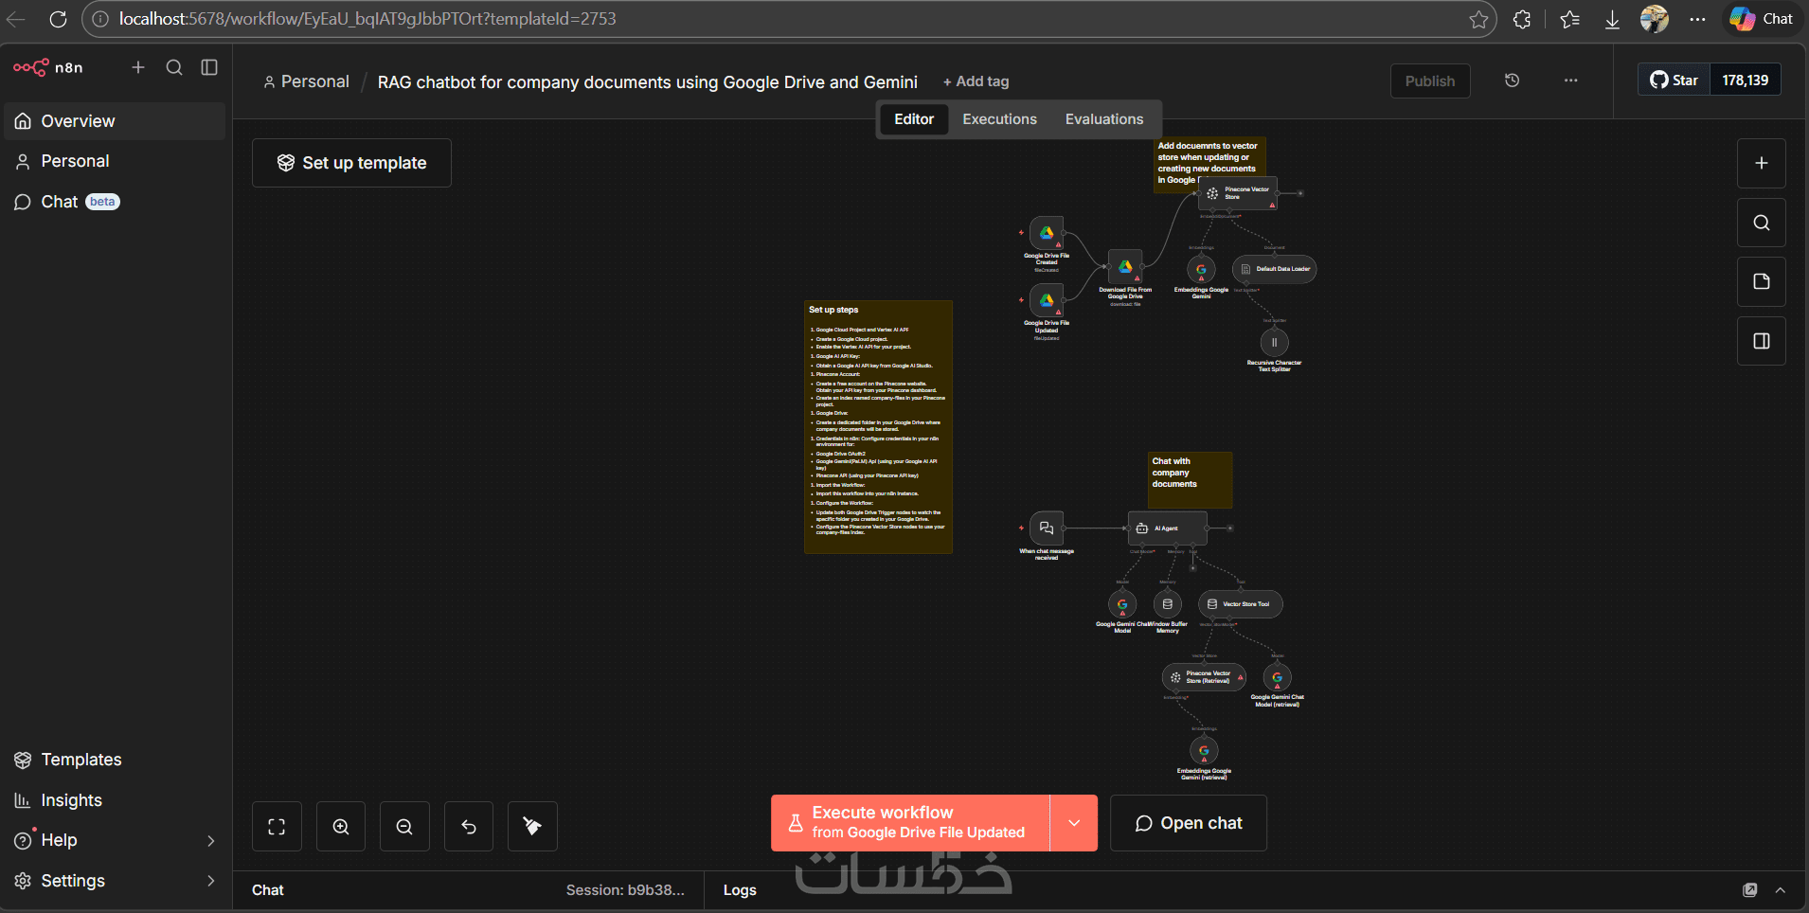Click the Personal breadcrumb link
This screenshot has height=913, width=1809.
pyautogui.click(x=307, y=81)
